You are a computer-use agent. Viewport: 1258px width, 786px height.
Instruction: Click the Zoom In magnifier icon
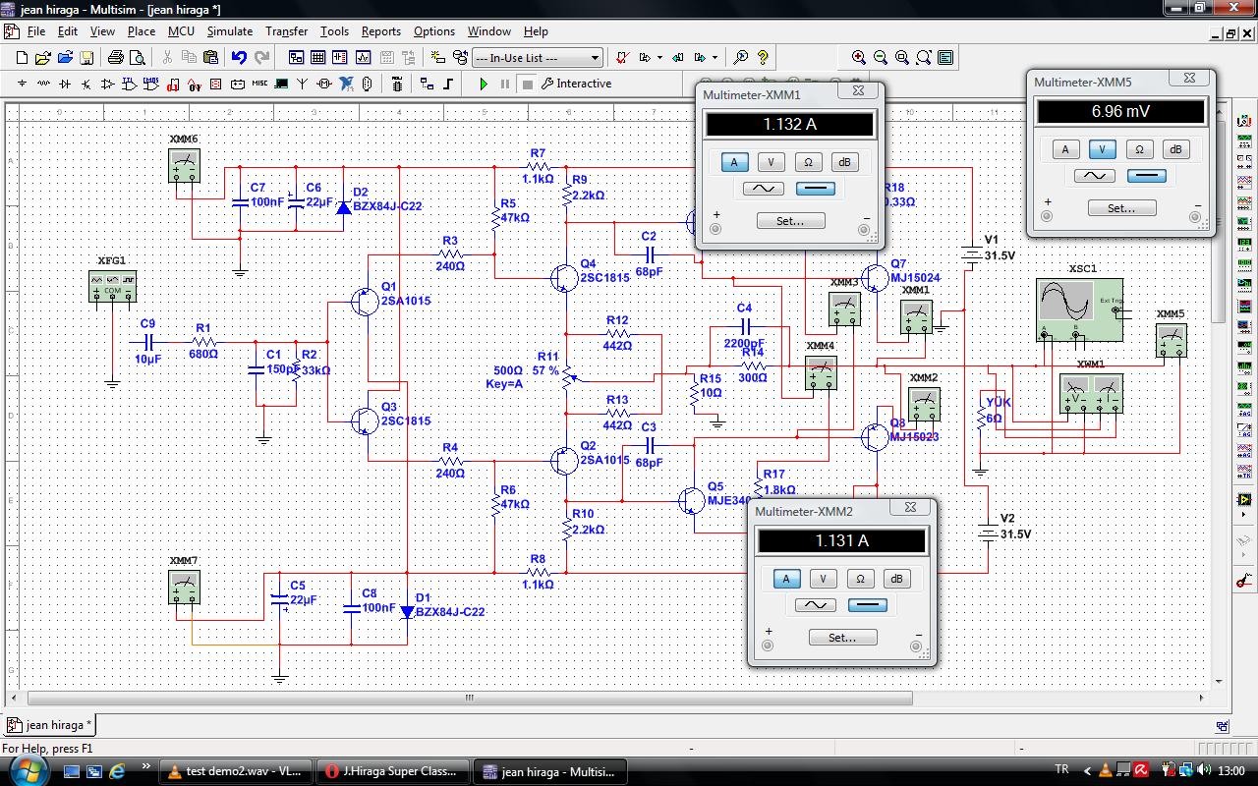click(859, 58)
